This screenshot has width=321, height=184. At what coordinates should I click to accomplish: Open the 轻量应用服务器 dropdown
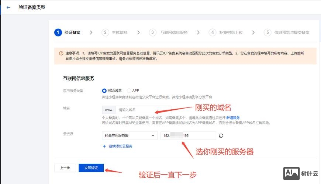point(130,135)
